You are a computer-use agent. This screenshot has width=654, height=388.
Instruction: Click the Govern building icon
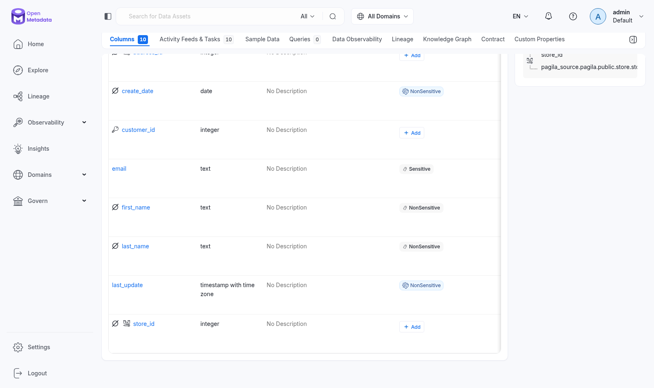pyautogui.click(x=18, y=201)
